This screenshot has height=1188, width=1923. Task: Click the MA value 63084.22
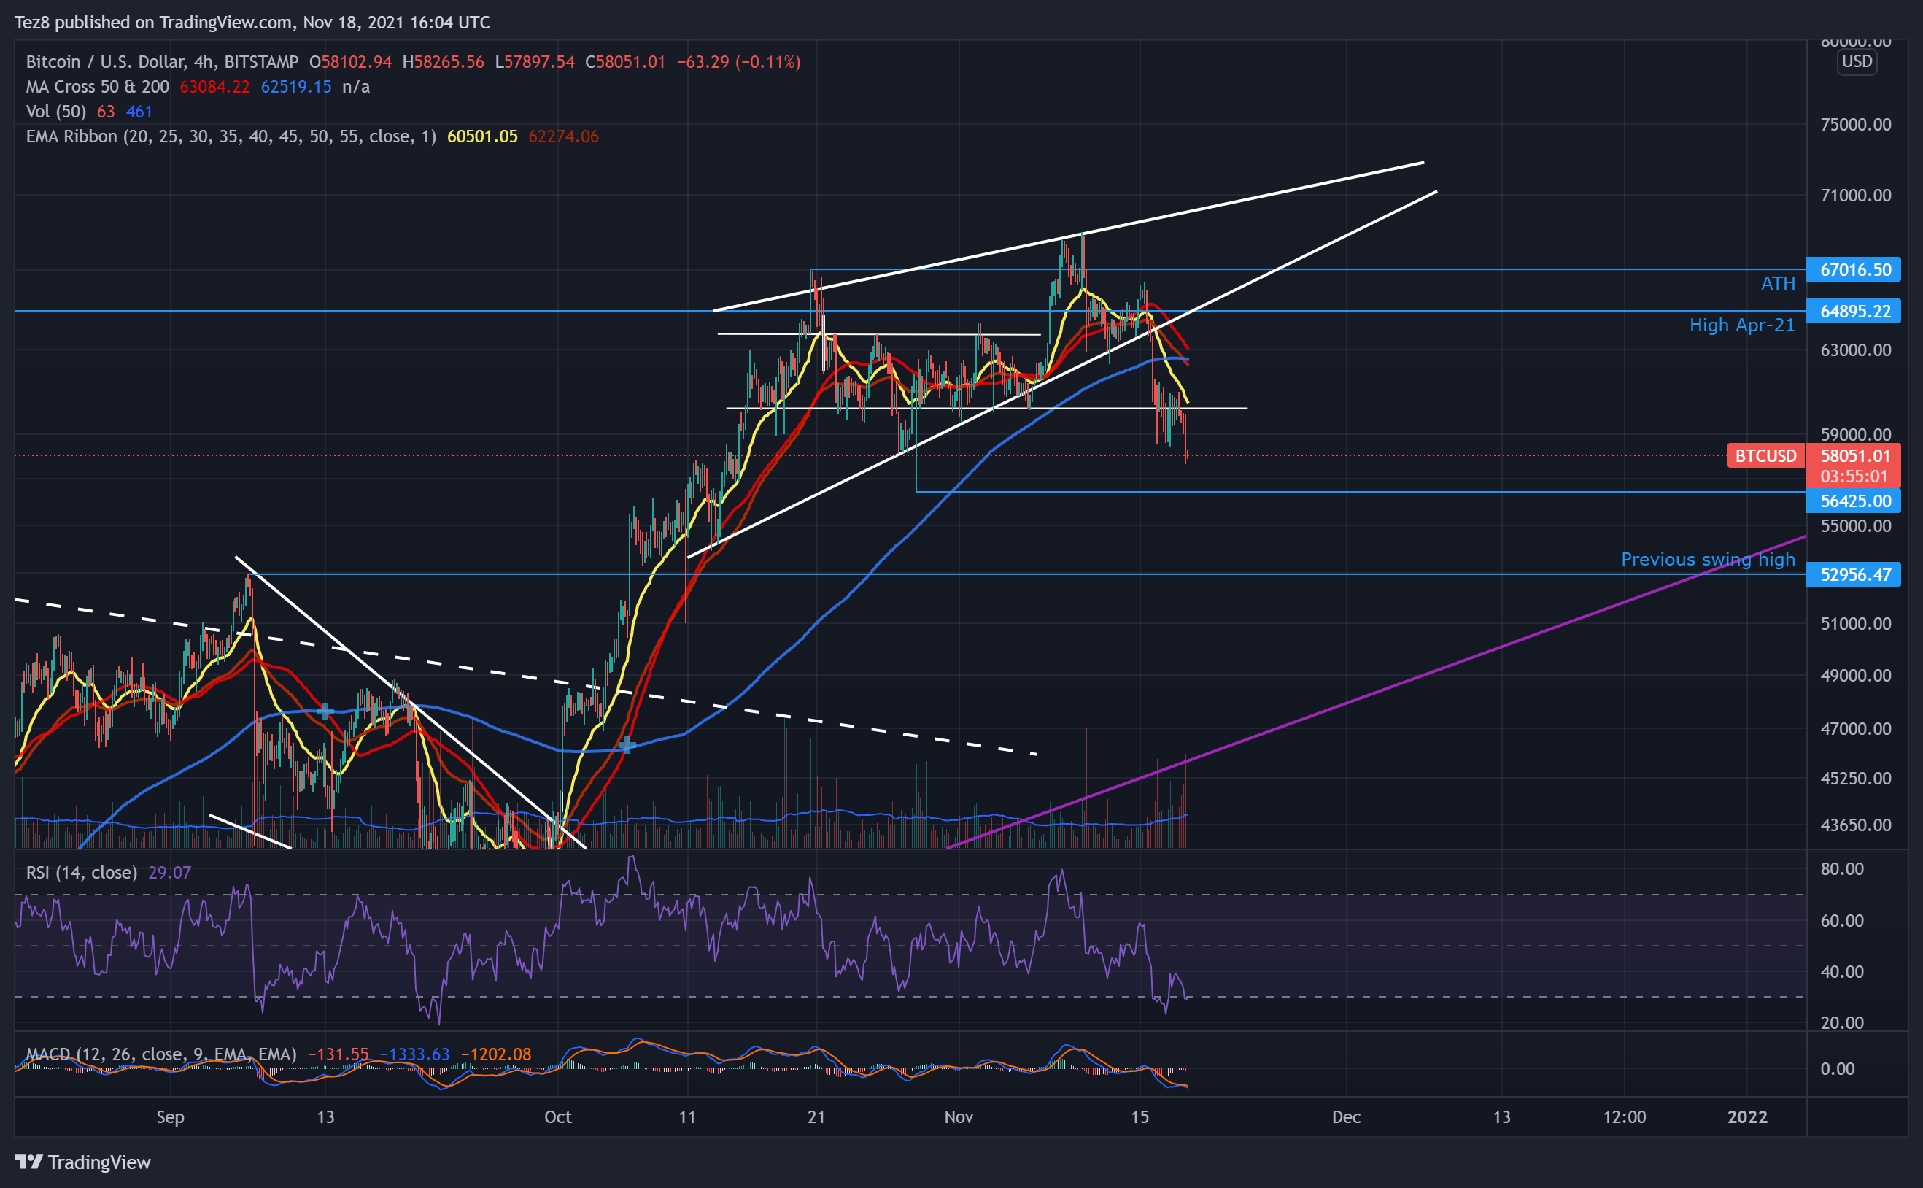[x=214, y=86]
